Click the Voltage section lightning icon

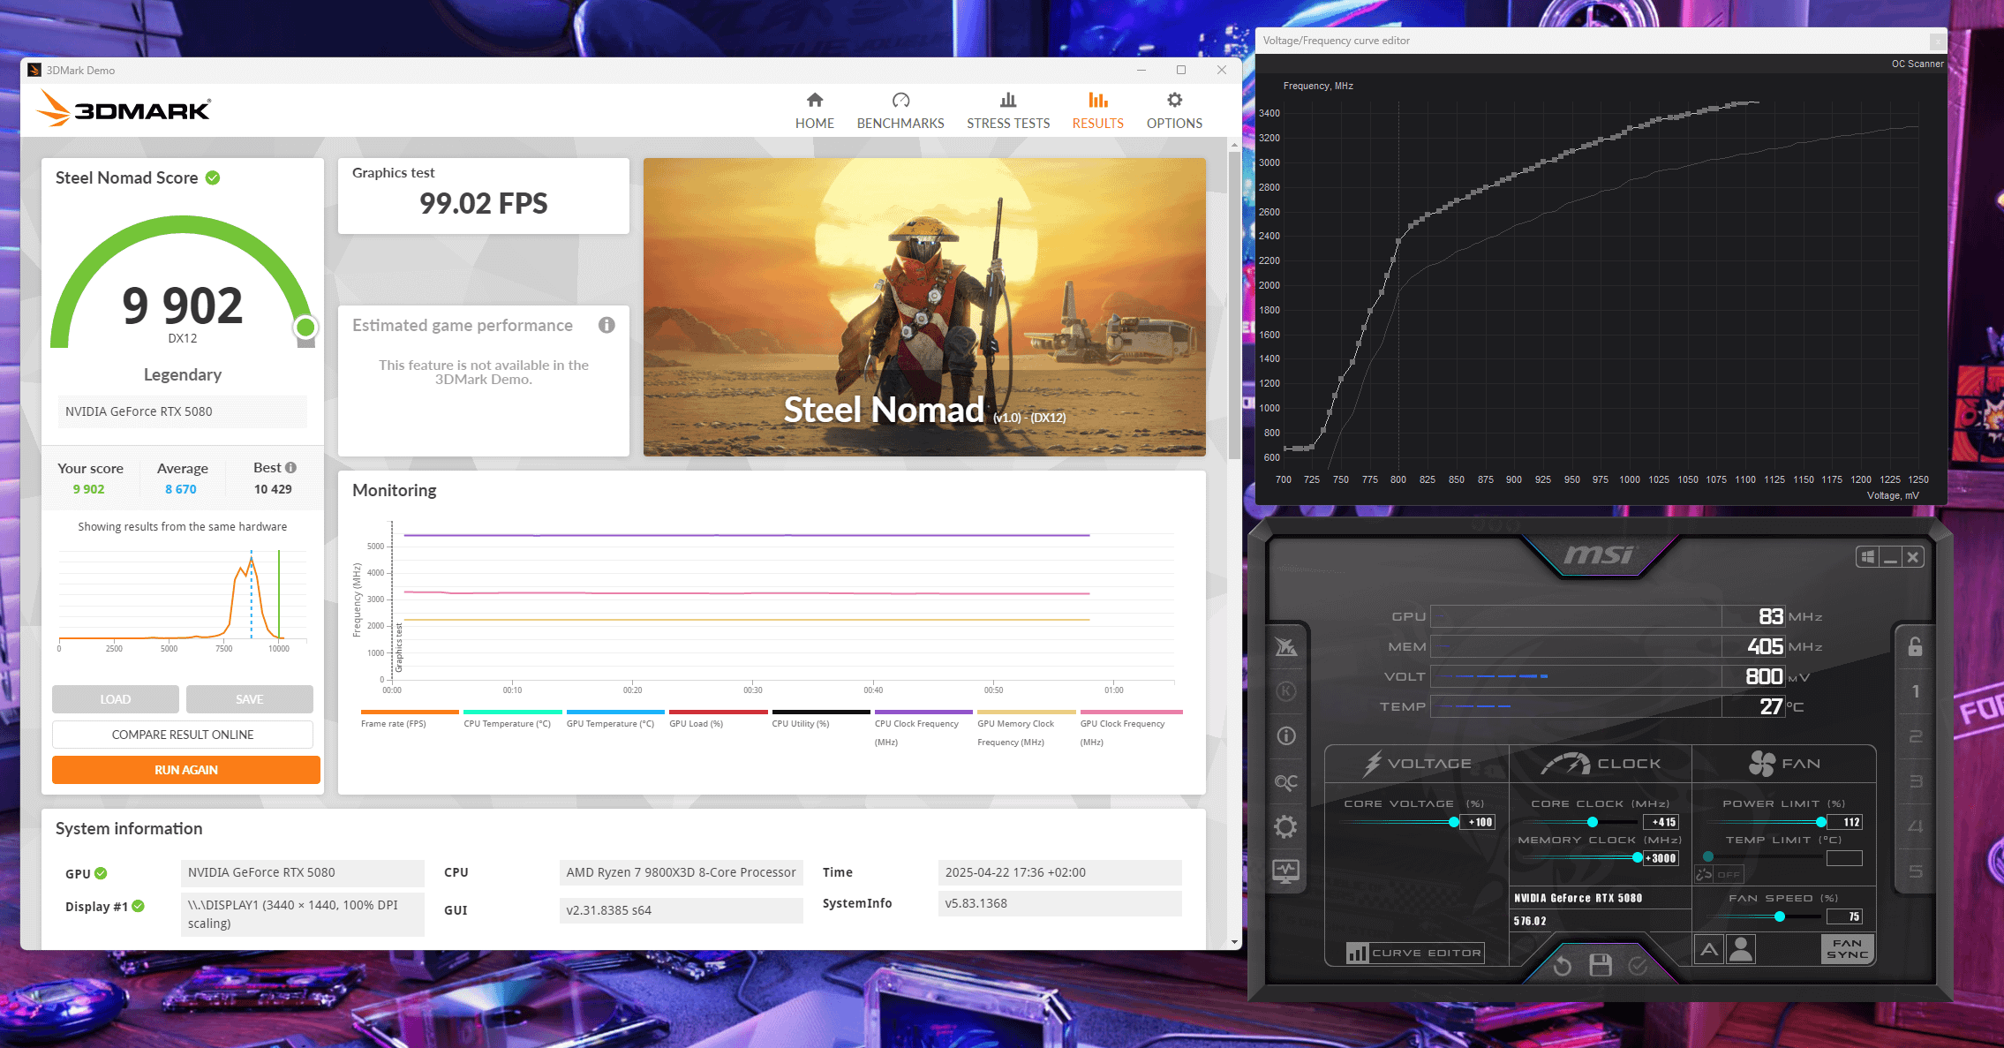pyautogui.click(x=1372, y=764)
